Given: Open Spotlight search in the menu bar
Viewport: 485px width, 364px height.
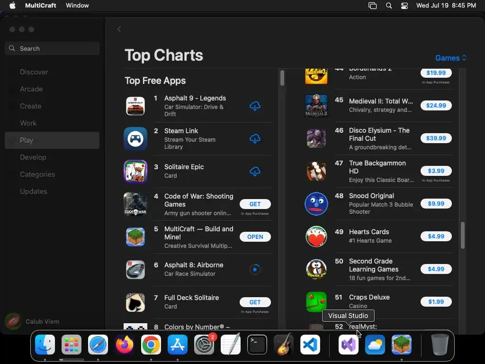Looking at the screenshot, I should tap(389, 6).
